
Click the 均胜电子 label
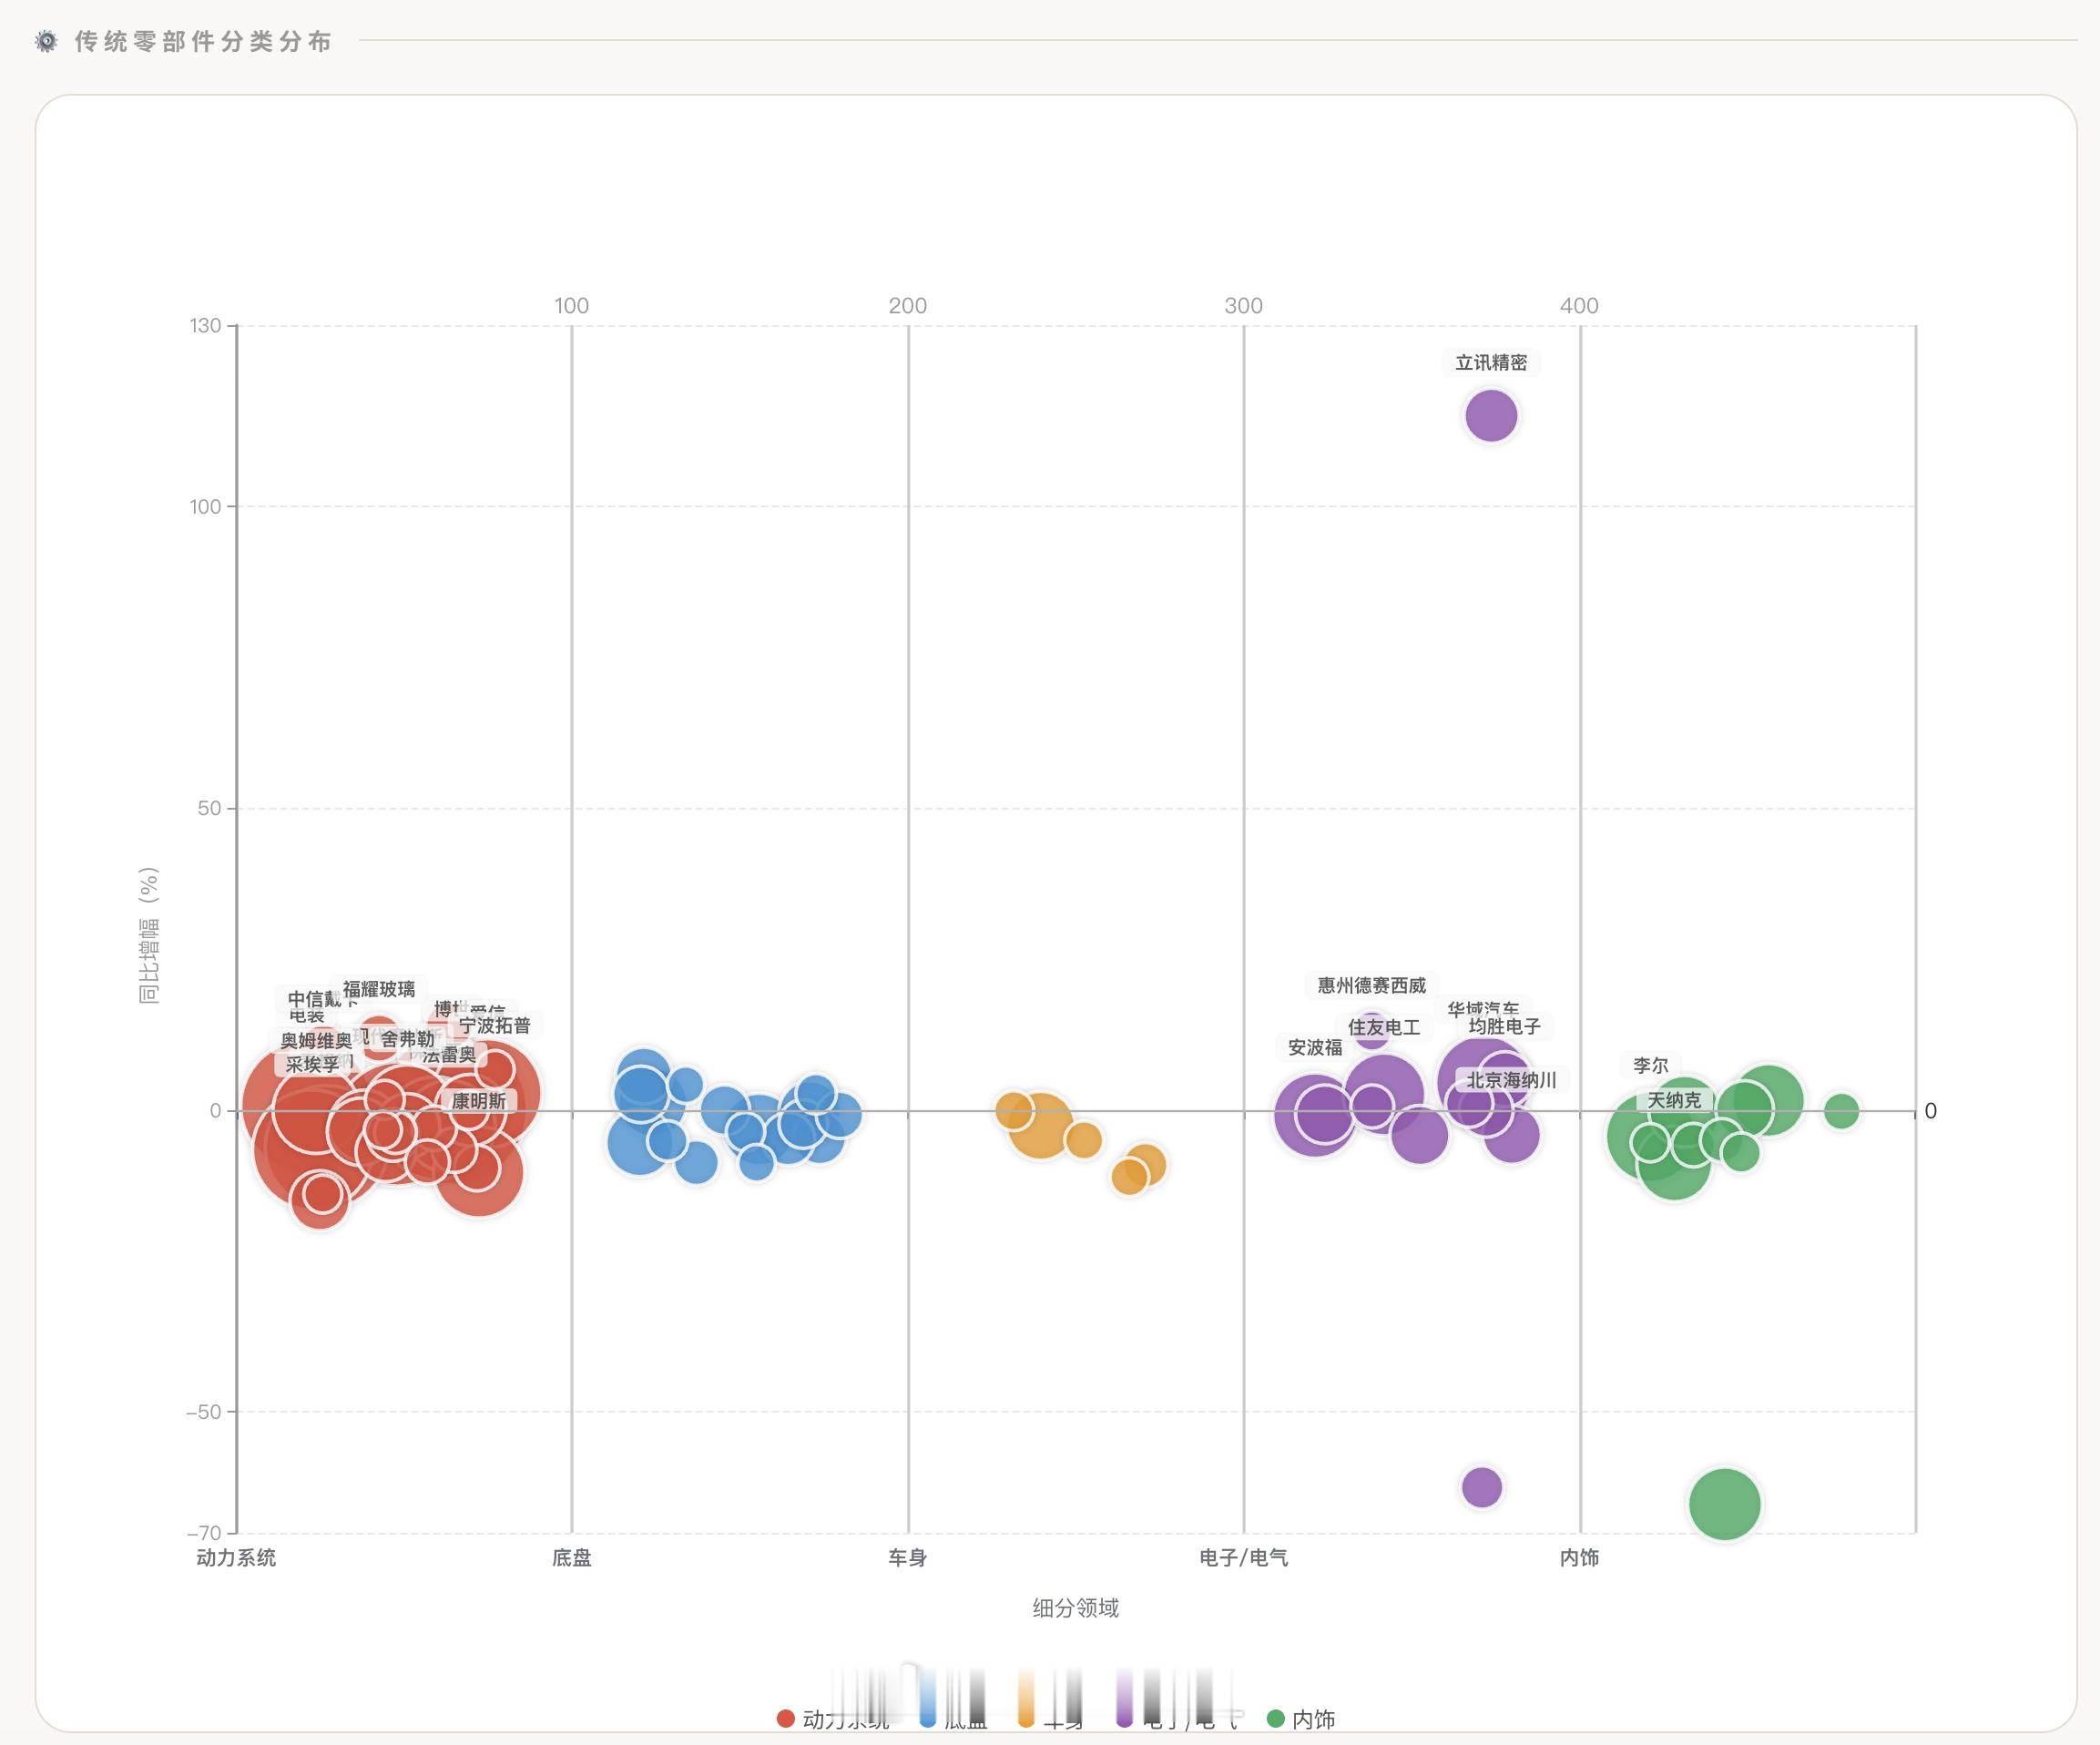pyautogui.click(x=1505, y=1026)
